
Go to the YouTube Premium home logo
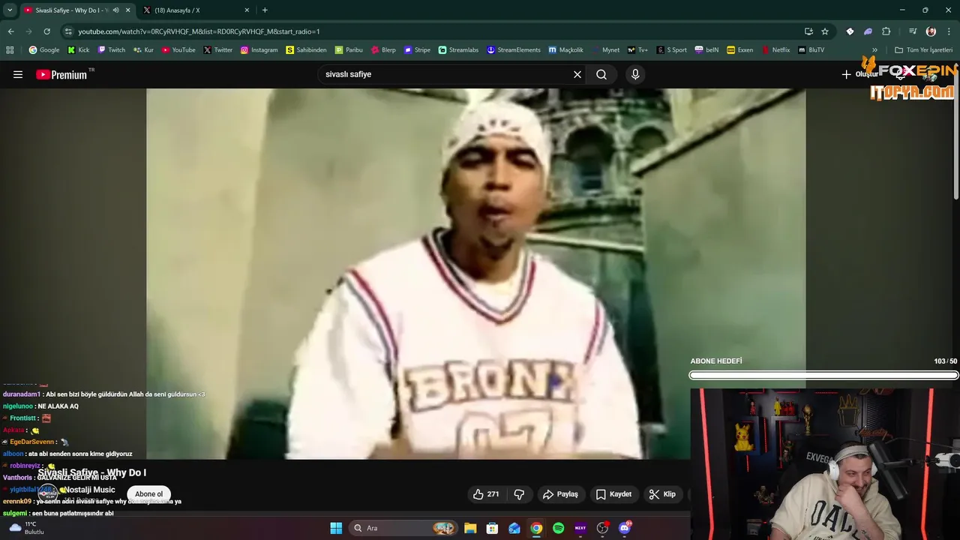click(x=62, y=74)
